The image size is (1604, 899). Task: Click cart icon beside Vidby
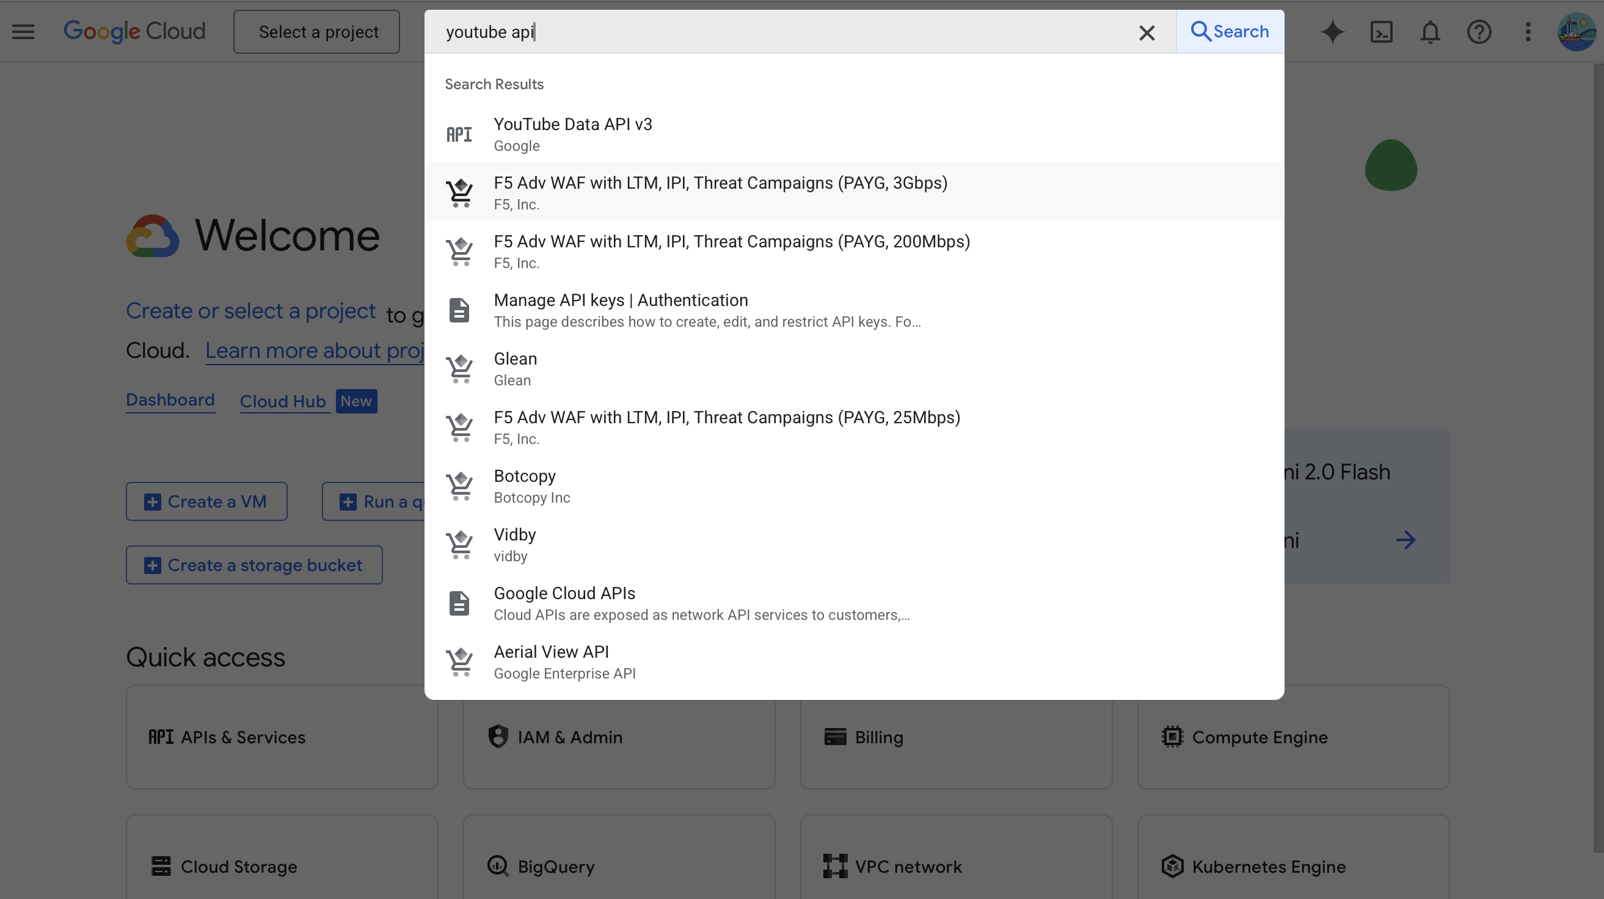[459, 544]
